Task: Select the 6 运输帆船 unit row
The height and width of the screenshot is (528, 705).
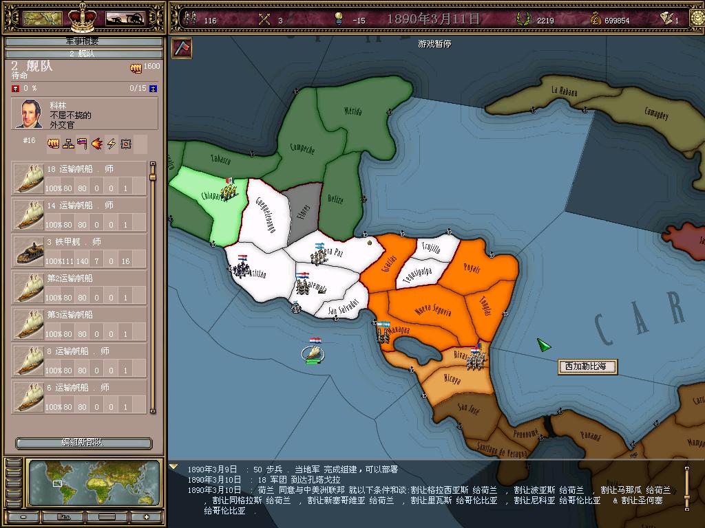Action: pos(79,397)
